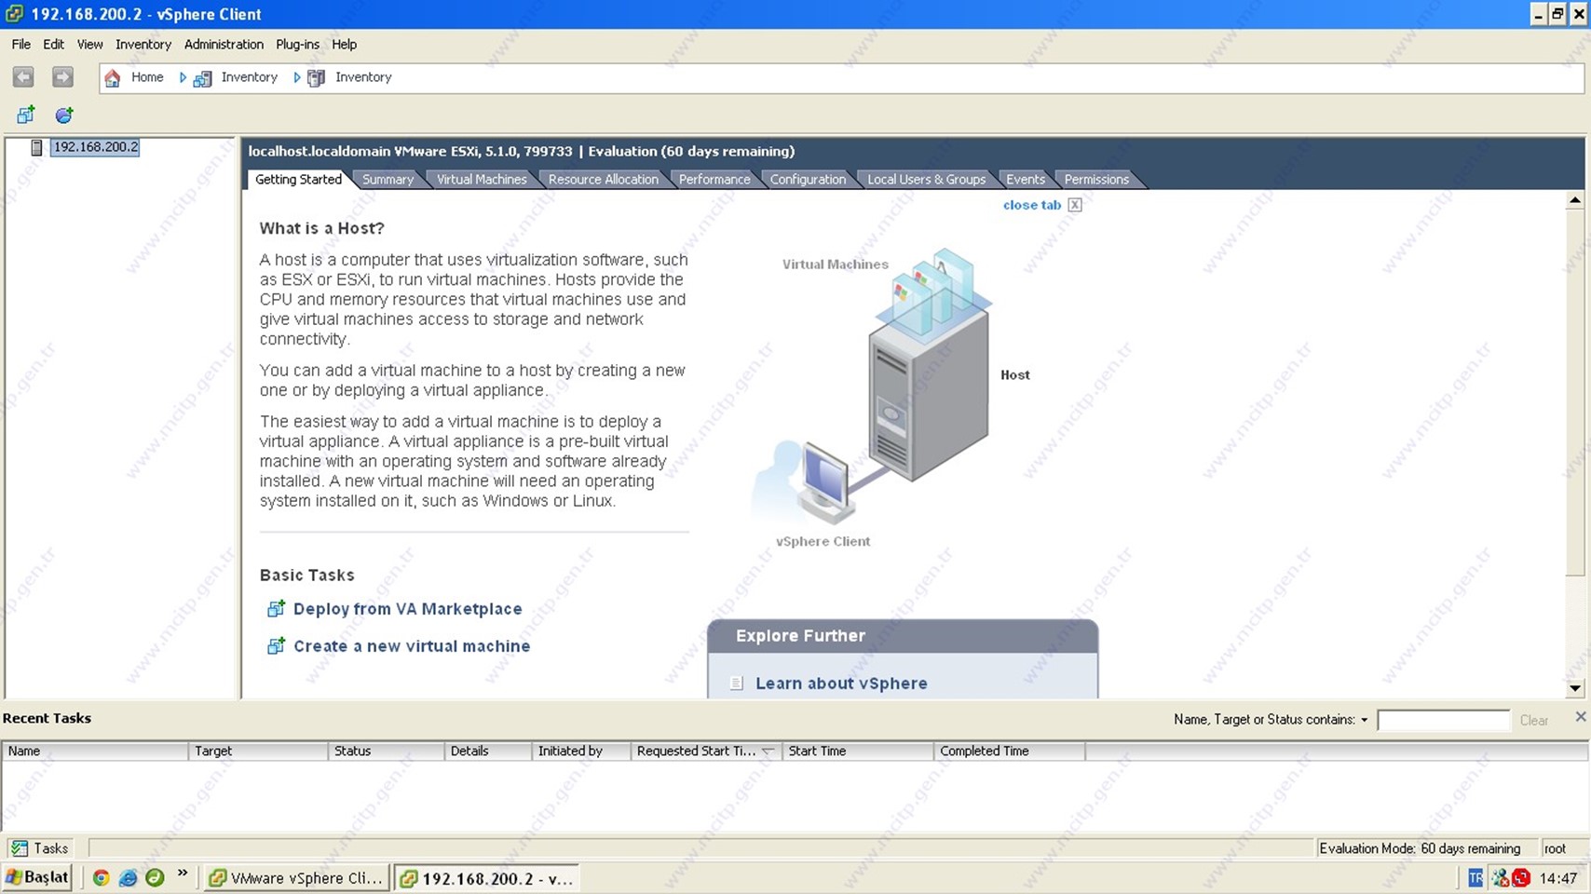Open the Edit menu
The height and width of the screenshot is (894, 1591).
click(53, 44)
